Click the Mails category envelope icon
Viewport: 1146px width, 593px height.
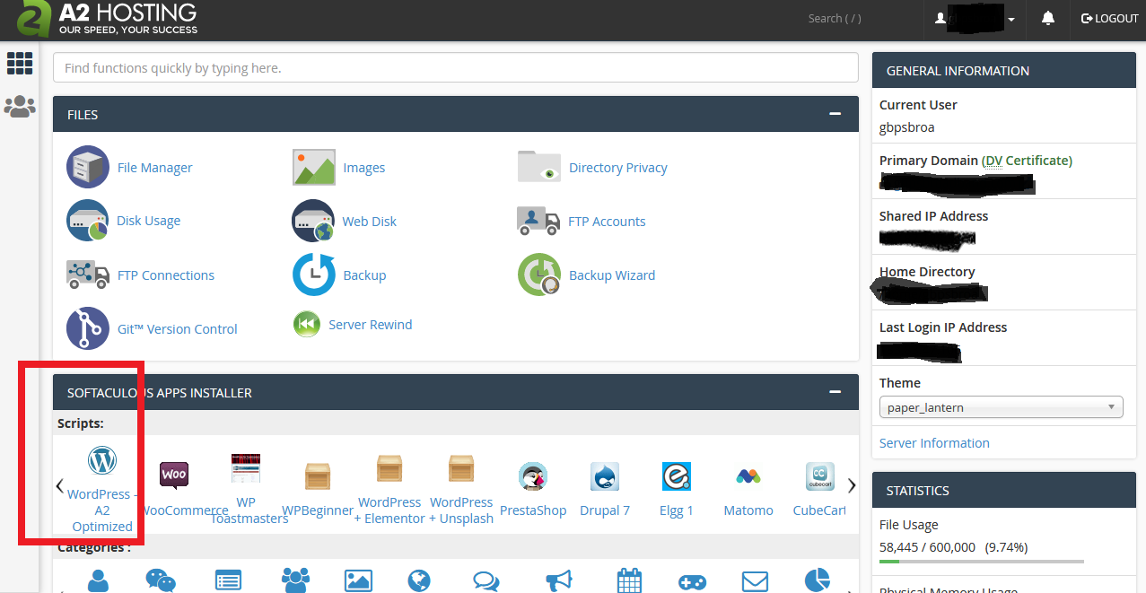click(756, 581)
